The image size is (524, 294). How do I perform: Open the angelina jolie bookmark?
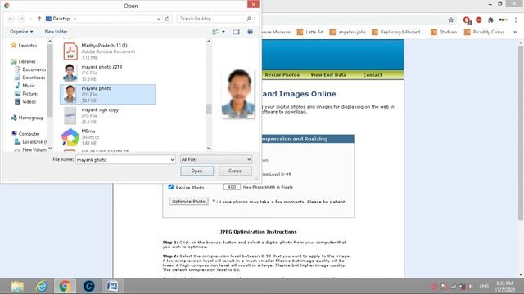click(x=347, y=32)
